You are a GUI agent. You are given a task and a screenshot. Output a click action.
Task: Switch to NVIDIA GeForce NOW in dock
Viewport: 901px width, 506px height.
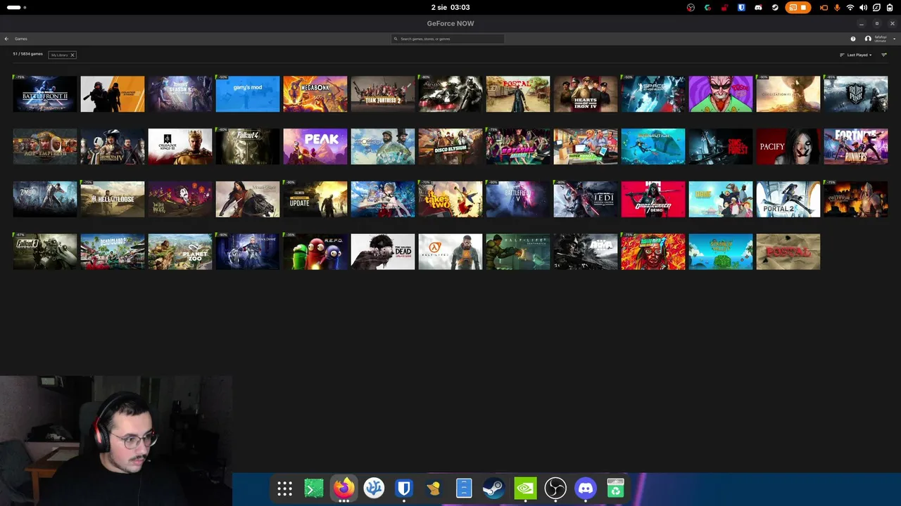525,488
